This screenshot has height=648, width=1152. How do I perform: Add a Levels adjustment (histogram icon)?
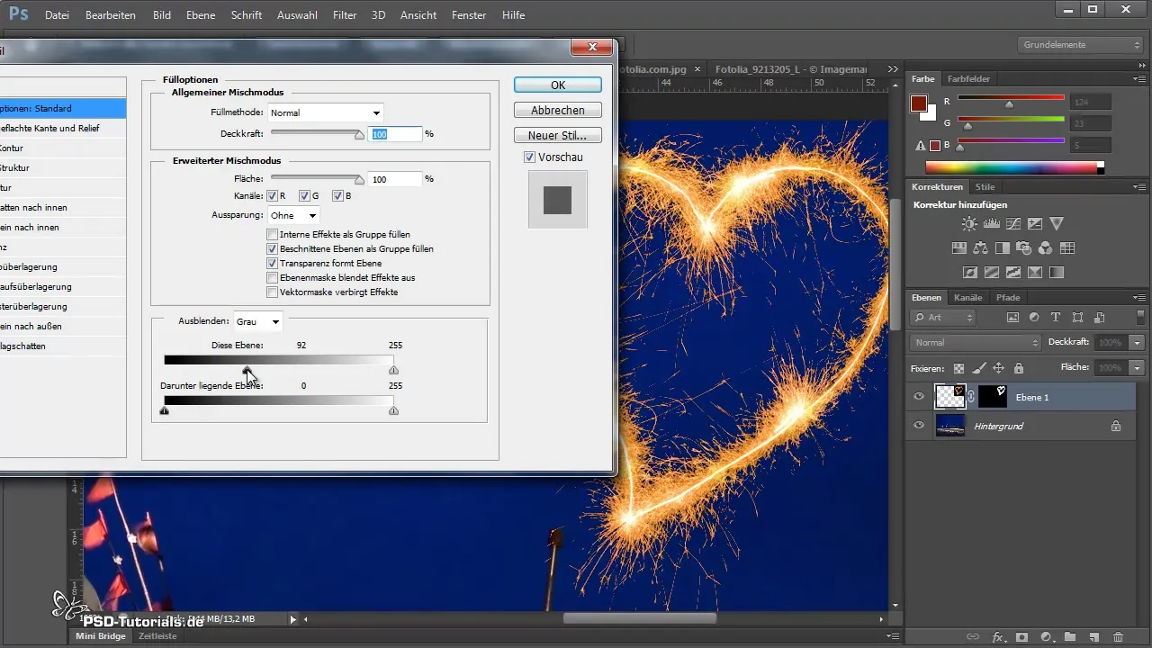click(991, 224)
